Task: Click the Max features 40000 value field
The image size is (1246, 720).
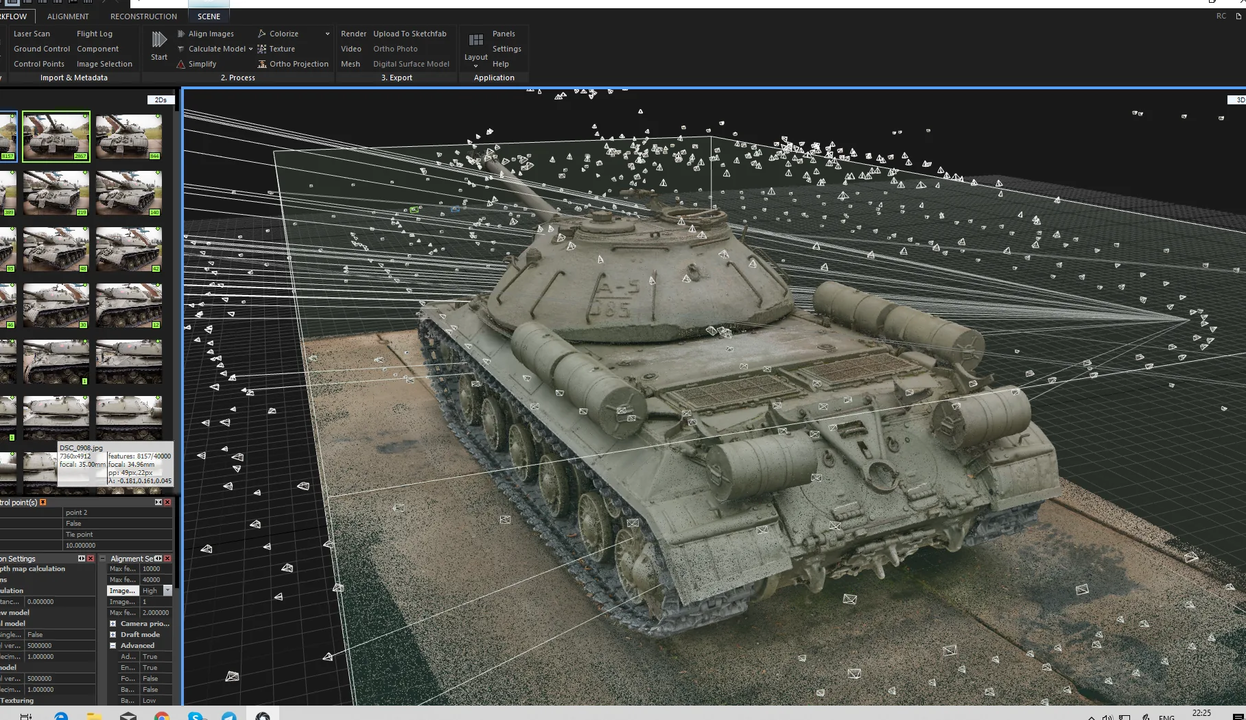Action: pyautogui.click(x=156, y=580)
